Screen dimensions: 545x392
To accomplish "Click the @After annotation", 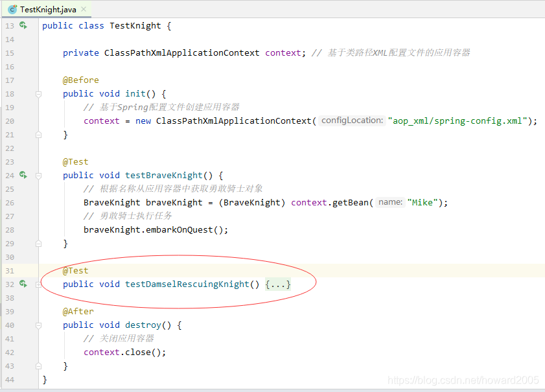I will point(78,312).
